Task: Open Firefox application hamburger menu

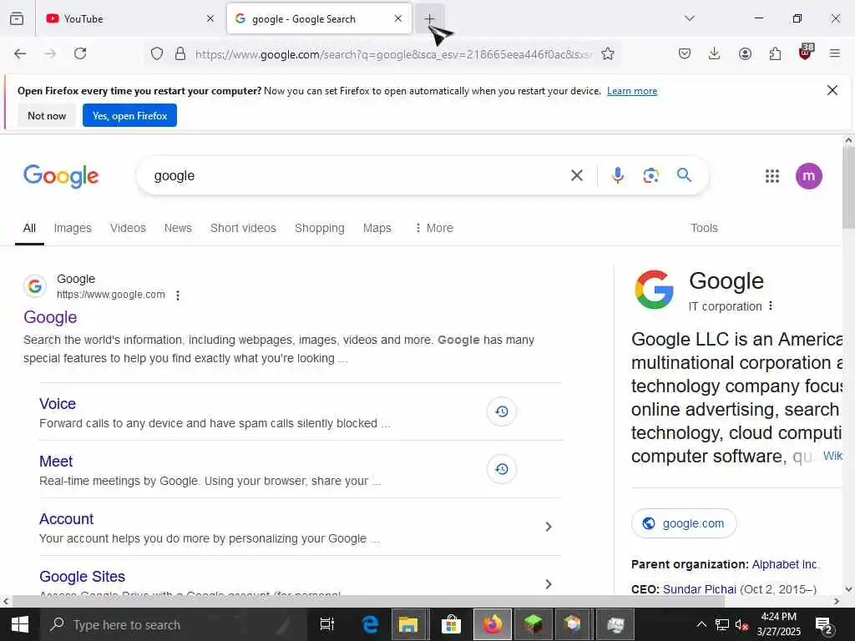Action: (835, 53)
